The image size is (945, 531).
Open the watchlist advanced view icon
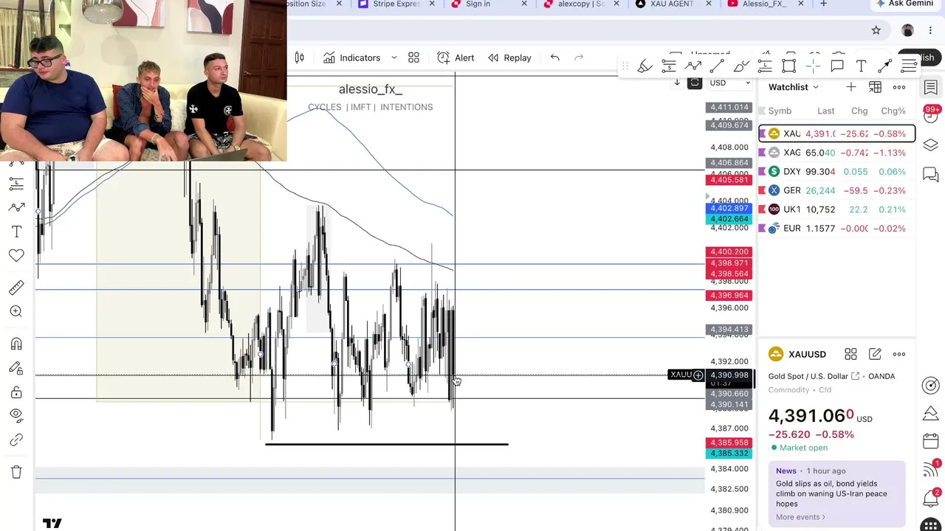[875, 87]
